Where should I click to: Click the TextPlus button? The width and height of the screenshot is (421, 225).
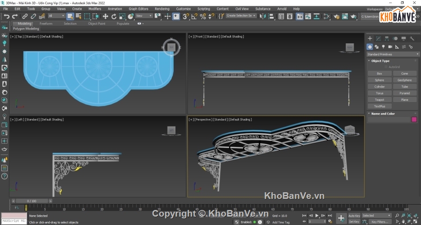pyautogui.click(x=379, y=107)
